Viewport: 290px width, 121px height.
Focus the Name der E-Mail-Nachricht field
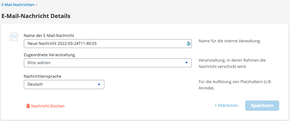108,44
